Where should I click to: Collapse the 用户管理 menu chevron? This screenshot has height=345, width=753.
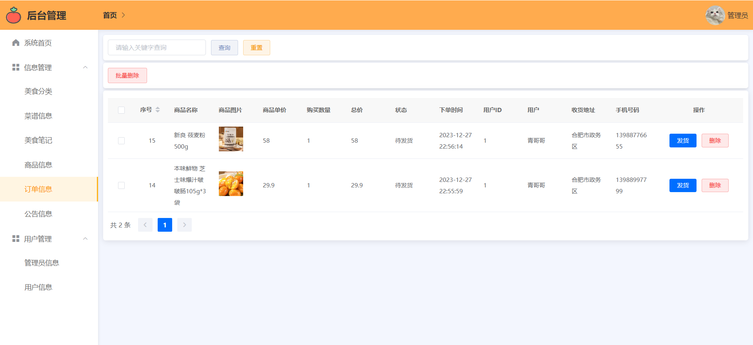[x=85, y=239]
